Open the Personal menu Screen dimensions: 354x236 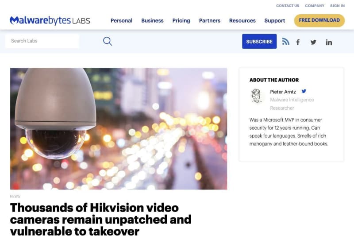click(x=121, y=20)
